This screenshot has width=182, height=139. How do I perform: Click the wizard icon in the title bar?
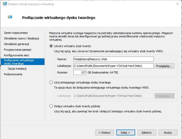5,4
